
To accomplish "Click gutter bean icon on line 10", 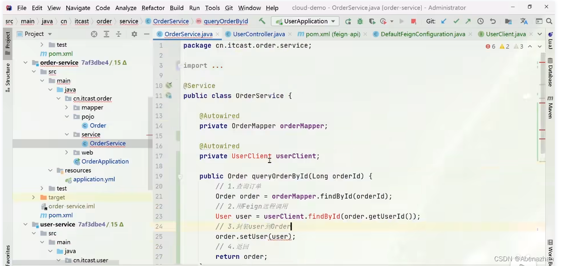I will point(169,85).
